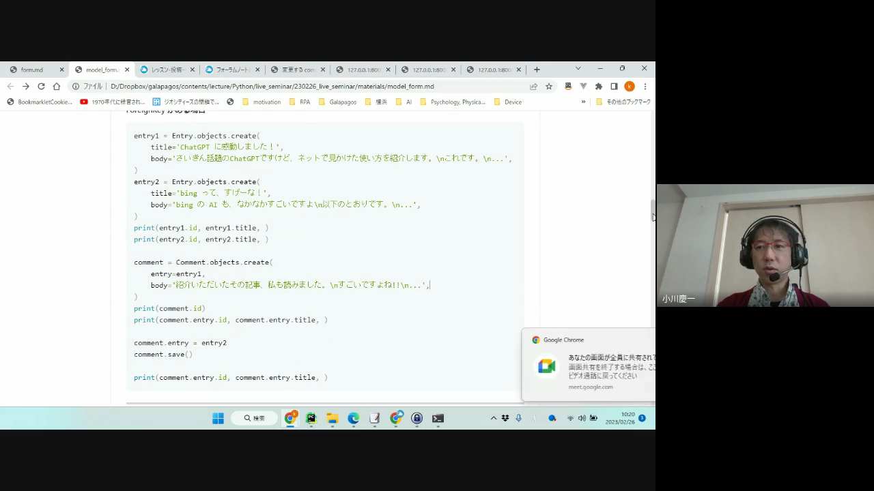This screenshot has height=491, width=874.
Task: Bookmark this page with the star icon
Action: pyautogui.click(x=548, y=87)
